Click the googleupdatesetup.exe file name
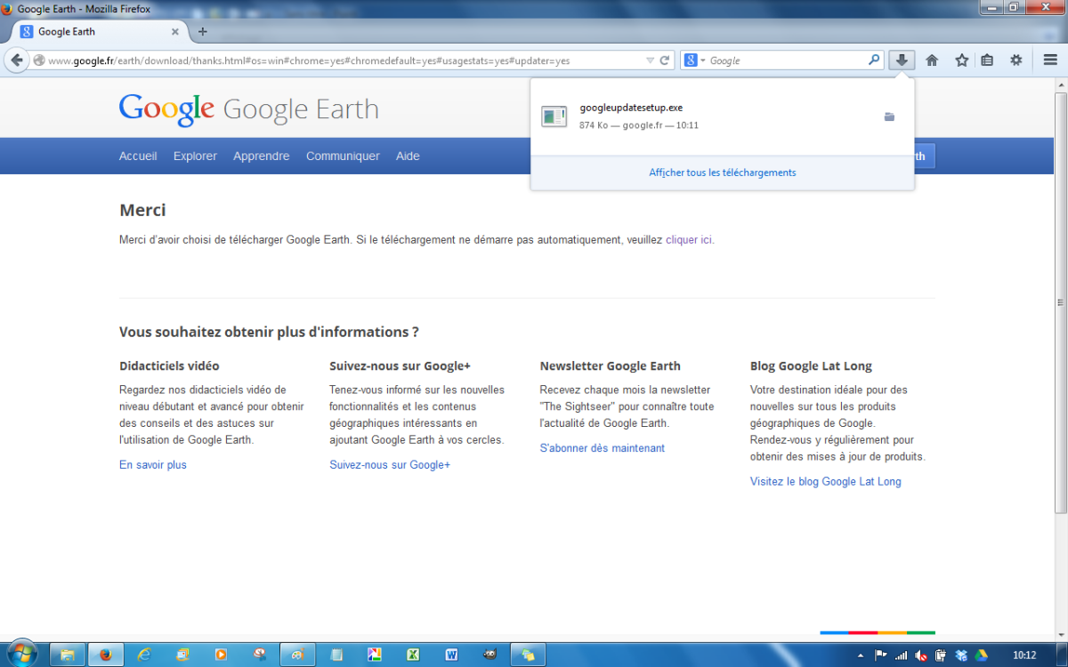 (631, 108)
